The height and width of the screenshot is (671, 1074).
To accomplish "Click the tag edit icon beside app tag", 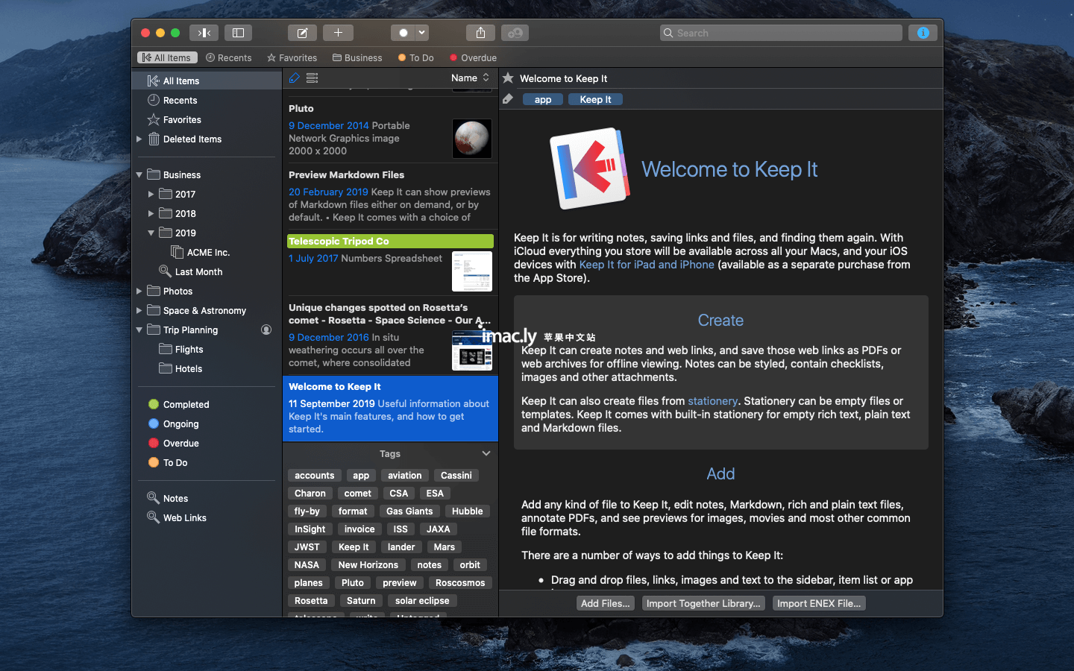I will [508, 99].
